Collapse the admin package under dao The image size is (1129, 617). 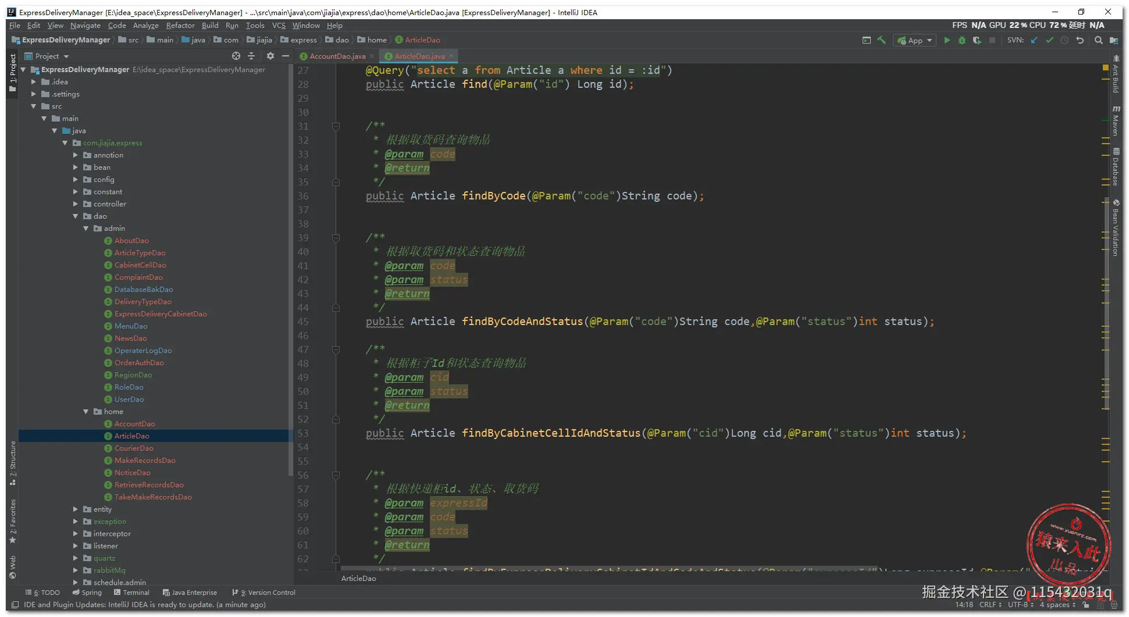click(87, 229)
